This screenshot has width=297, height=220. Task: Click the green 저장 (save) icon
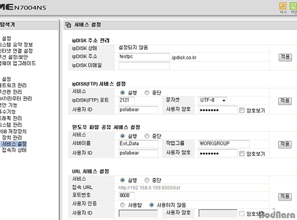coord(293,6)
